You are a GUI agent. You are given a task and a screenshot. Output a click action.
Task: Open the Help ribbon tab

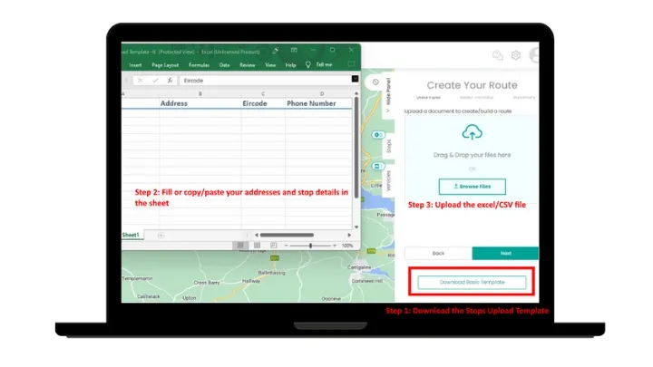pyautogui.click(x=290, y=65)
